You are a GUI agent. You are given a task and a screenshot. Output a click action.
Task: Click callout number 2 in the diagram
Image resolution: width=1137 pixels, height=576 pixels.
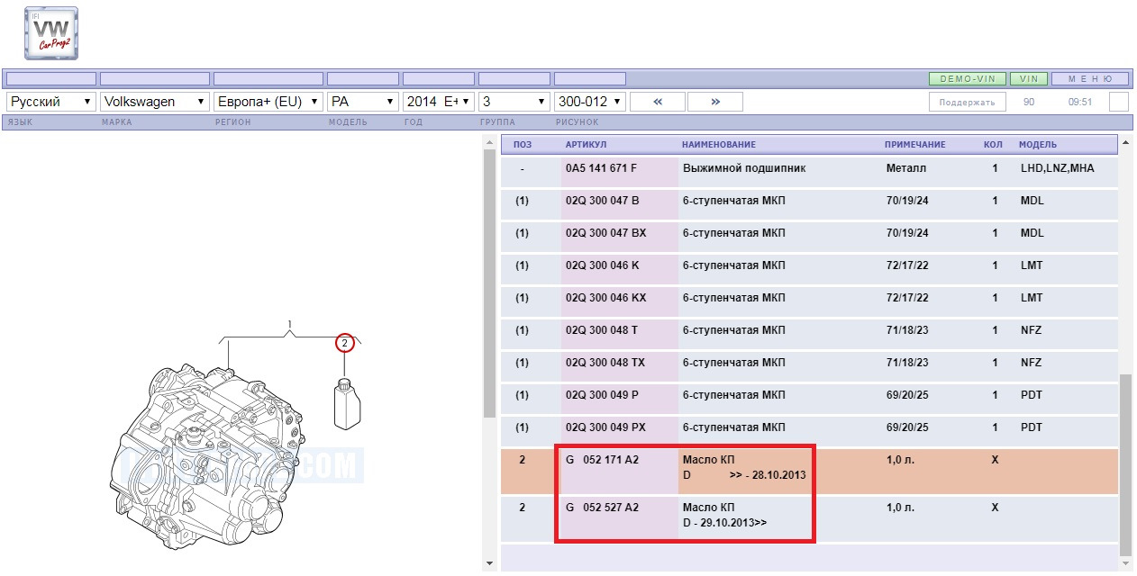tap(343, 343)
